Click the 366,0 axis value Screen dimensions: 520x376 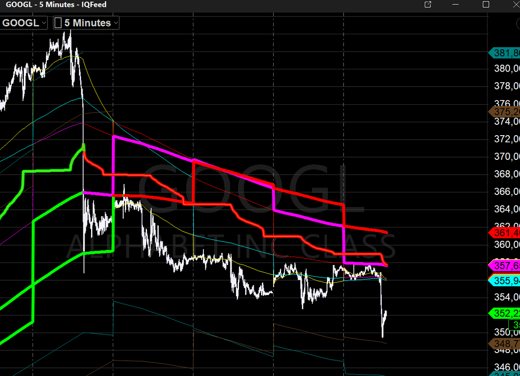pyautogui.click(x=507, y=191)
